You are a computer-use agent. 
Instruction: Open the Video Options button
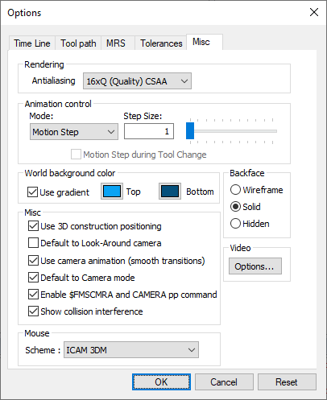point(255,266)
